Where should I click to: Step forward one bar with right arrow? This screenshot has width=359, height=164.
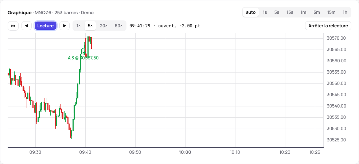(65, 26)
